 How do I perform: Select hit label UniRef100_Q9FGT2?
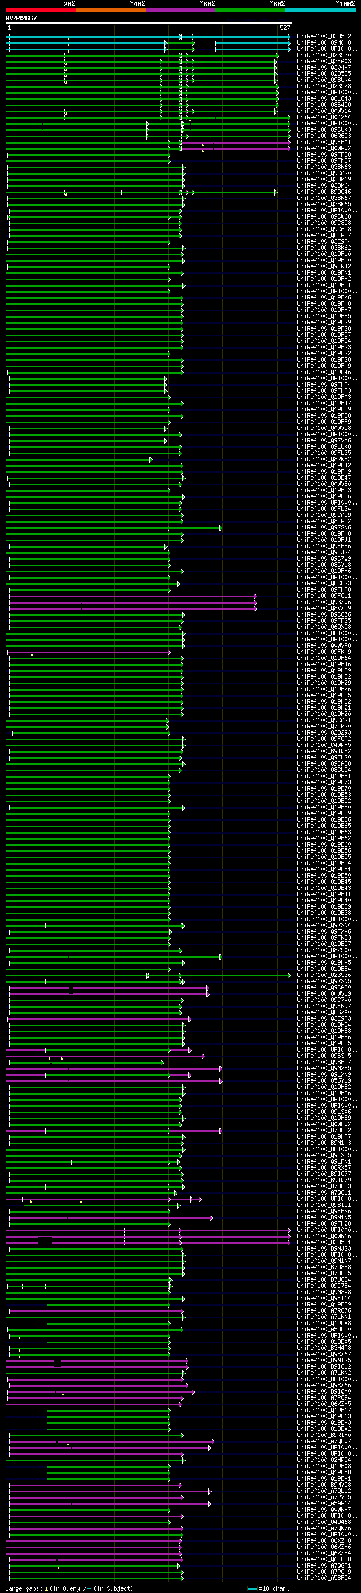click(x=324, y=739)
